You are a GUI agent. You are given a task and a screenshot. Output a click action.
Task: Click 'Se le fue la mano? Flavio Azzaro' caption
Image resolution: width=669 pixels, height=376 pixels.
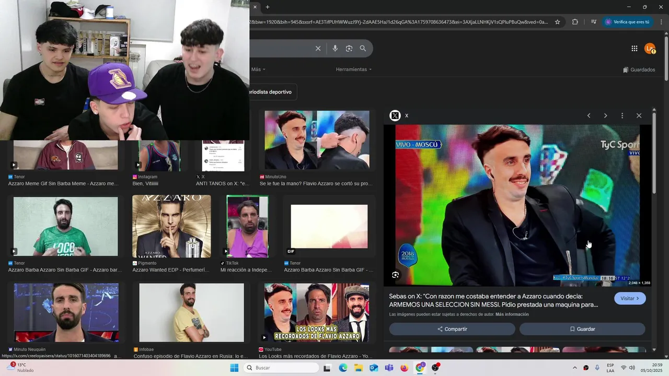click(x=316, y=184)
